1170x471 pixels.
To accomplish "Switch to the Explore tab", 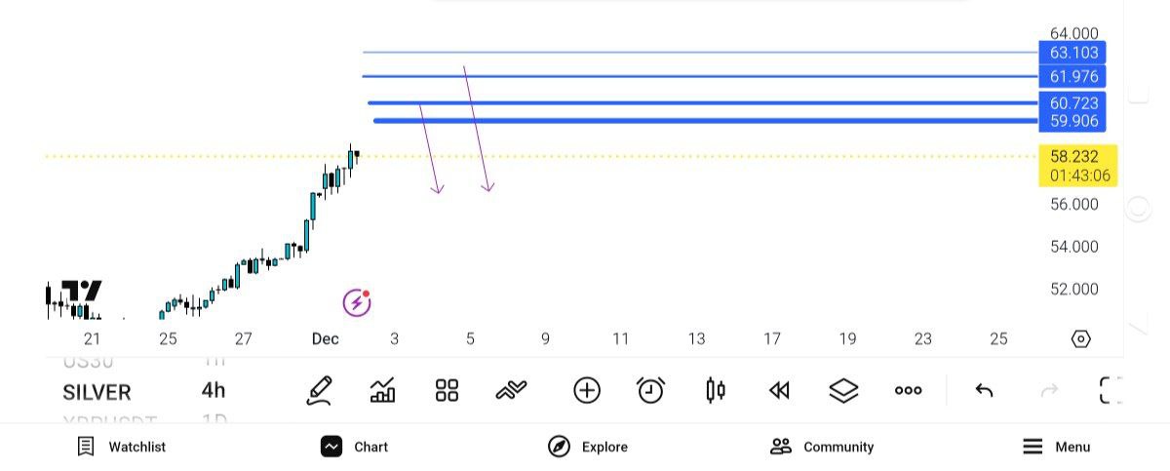I will click(x=588, y=447).
